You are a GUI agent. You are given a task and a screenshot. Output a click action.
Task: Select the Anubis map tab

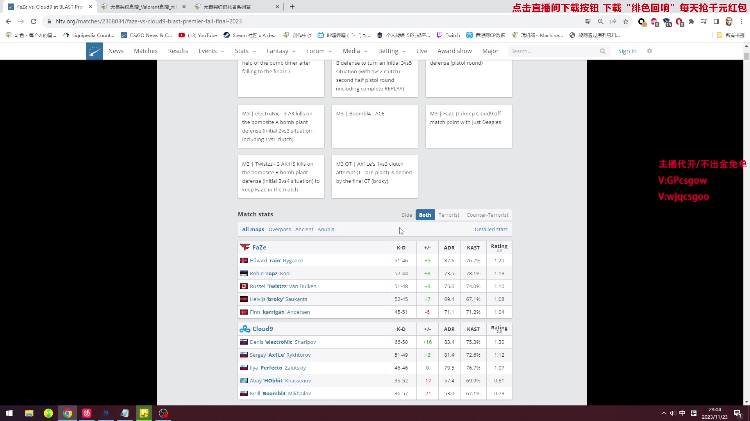pos(326,230)
